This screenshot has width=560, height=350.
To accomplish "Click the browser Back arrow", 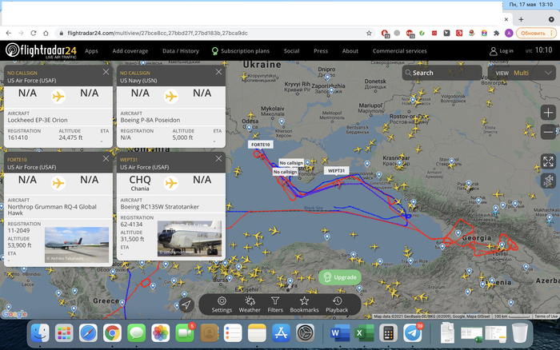I will (9, 34).
